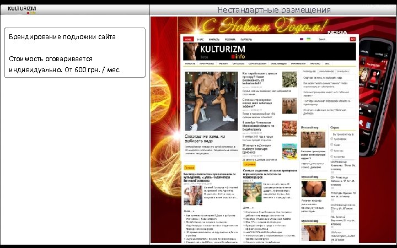Click into the Search input field
The height and width of the screenshot is (248, 397).
point(334,39)
